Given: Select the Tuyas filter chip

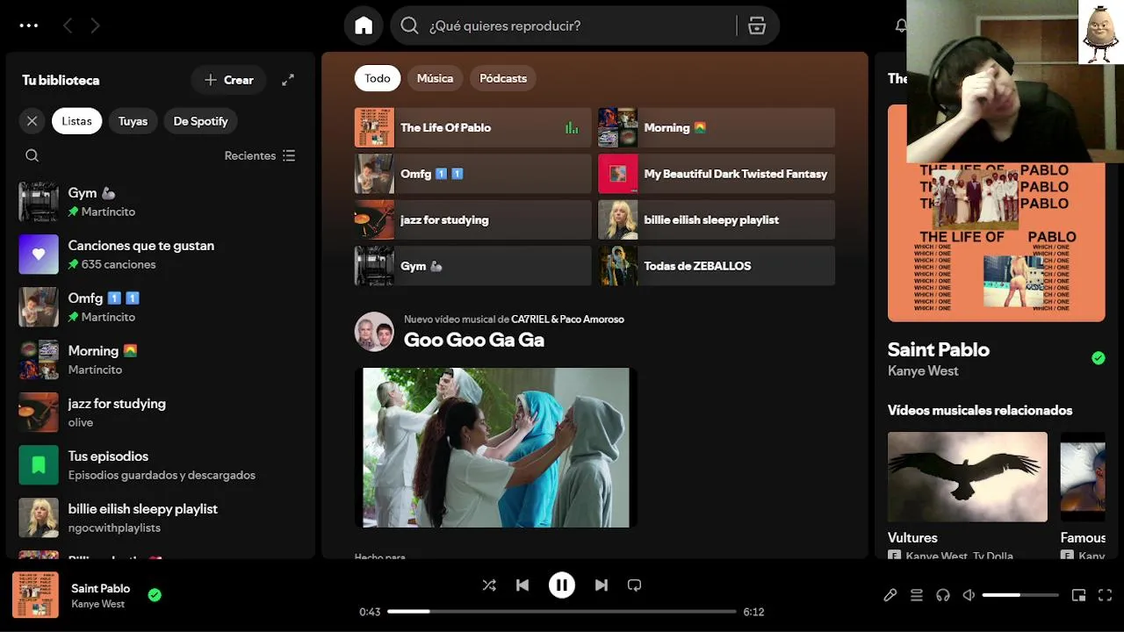Looking at the screenshot, I should pyautogui.click(x=133, y=121).
